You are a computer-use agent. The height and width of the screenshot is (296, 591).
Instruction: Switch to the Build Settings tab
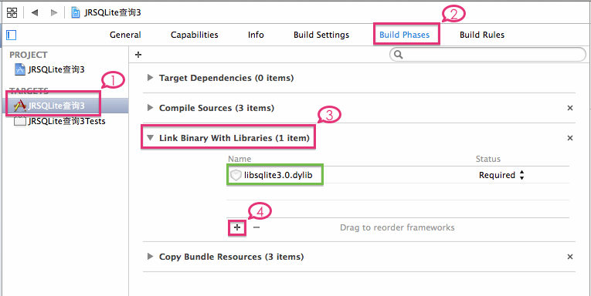[321, 35]
